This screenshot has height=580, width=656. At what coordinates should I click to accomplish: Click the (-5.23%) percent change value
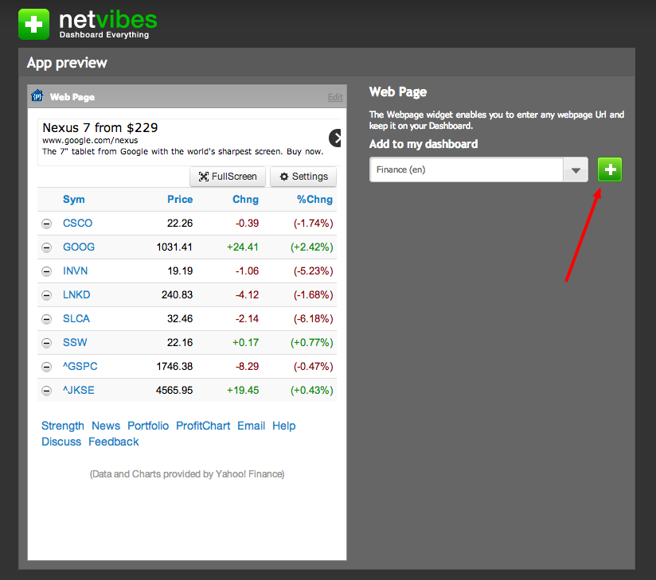[314, 271]
